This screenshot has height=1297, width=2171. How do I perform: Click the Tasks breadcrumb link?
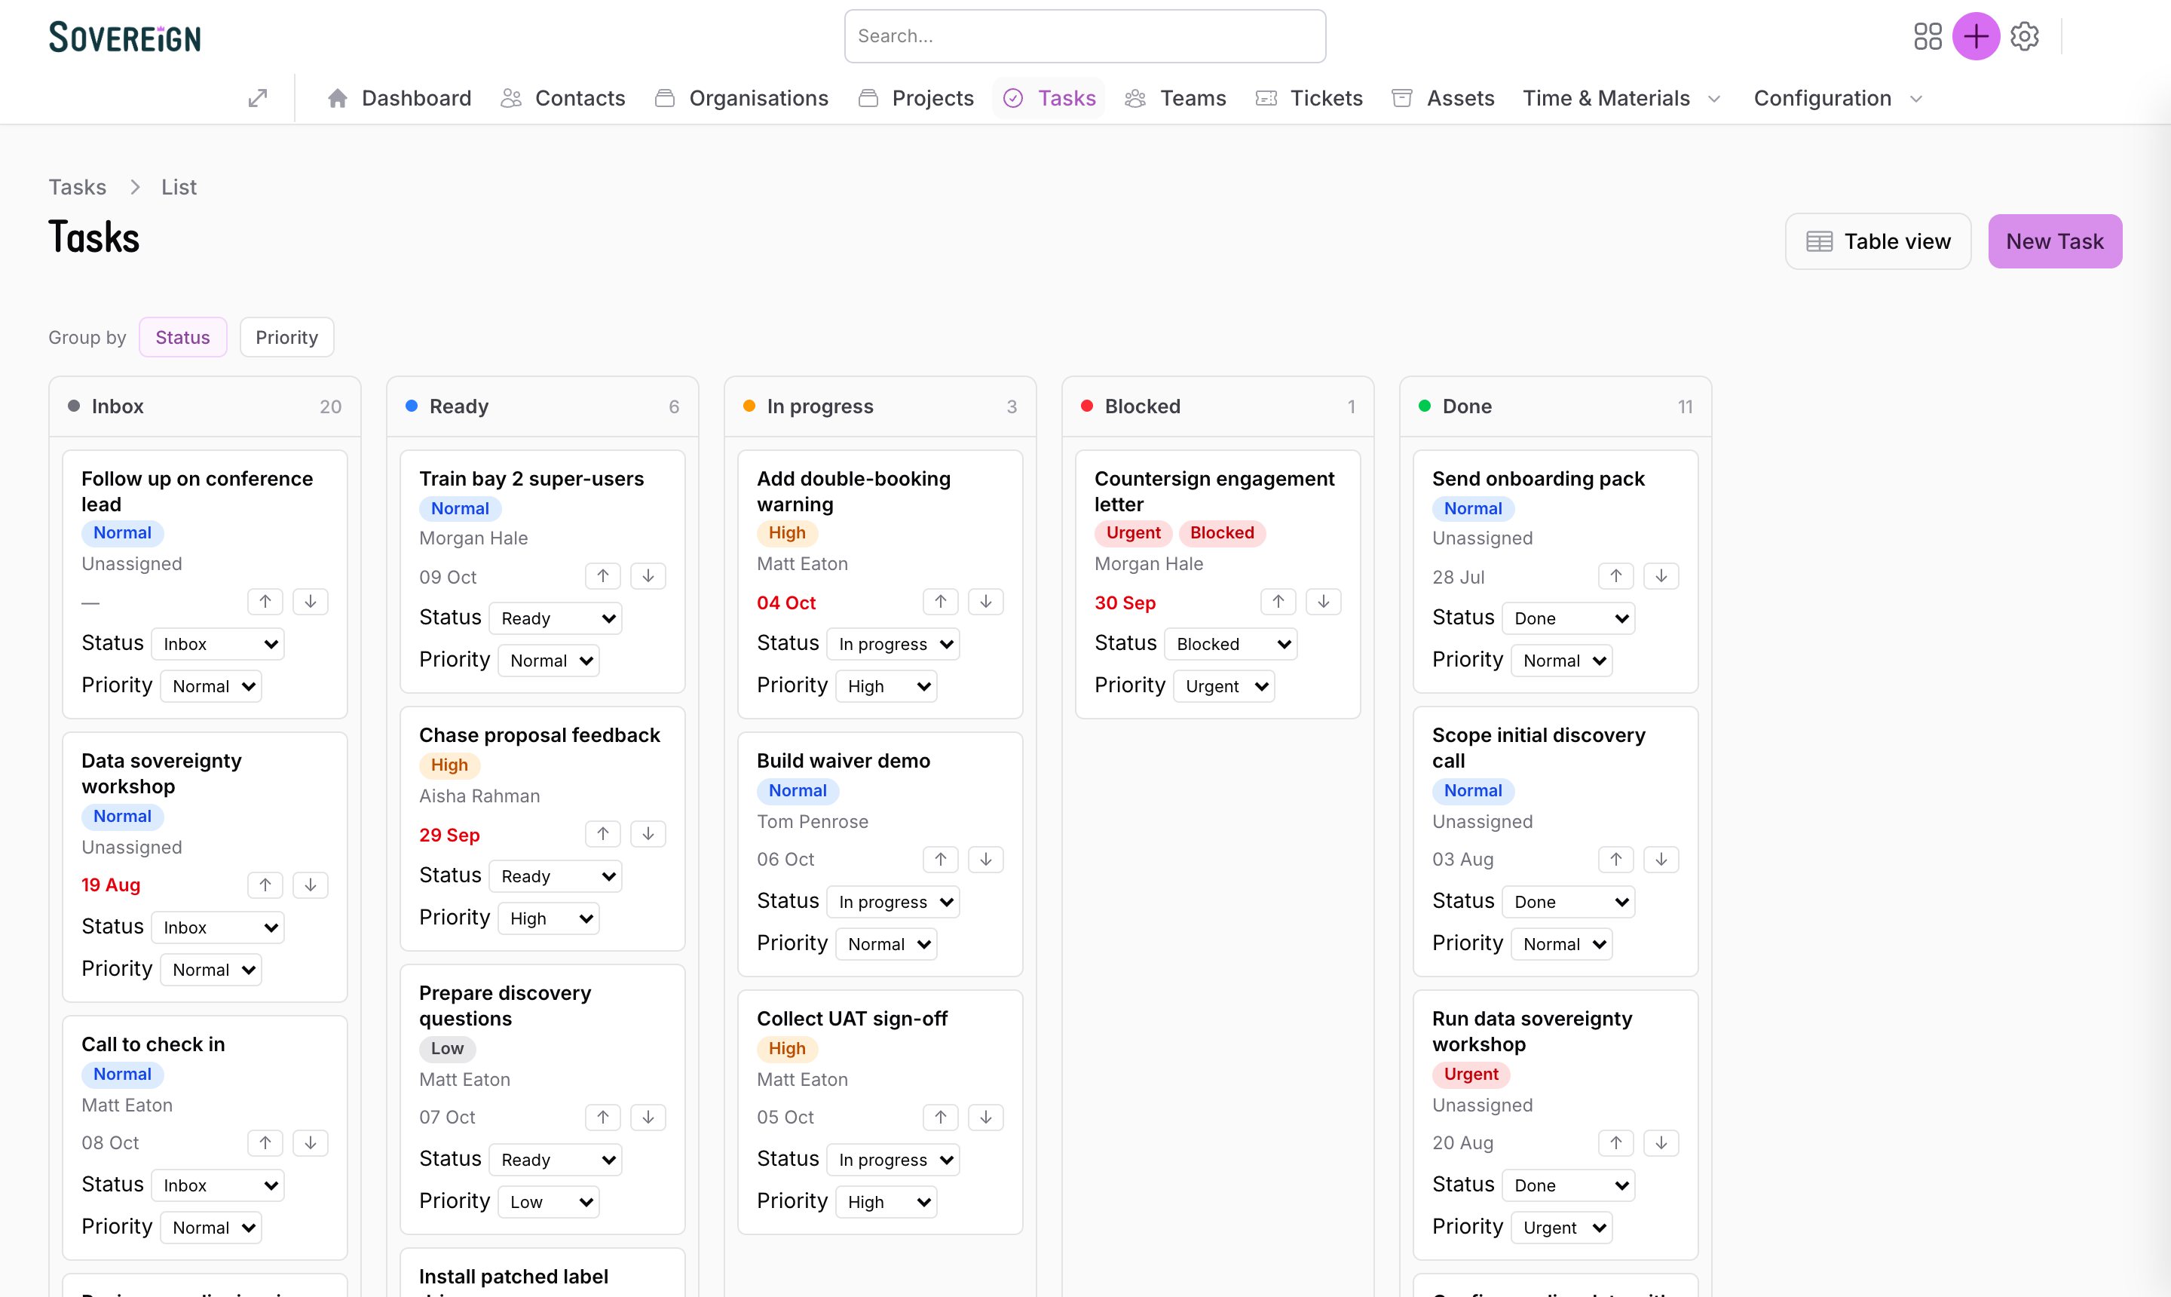[x=78, y=187]
